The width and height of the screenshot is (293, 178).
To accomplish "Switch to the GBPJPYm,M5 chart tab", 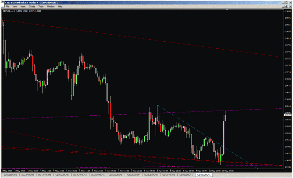I will (x=168, y=175).
